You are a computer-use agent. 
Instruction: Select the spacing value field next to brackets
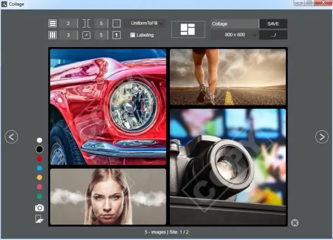click(101, 23)
